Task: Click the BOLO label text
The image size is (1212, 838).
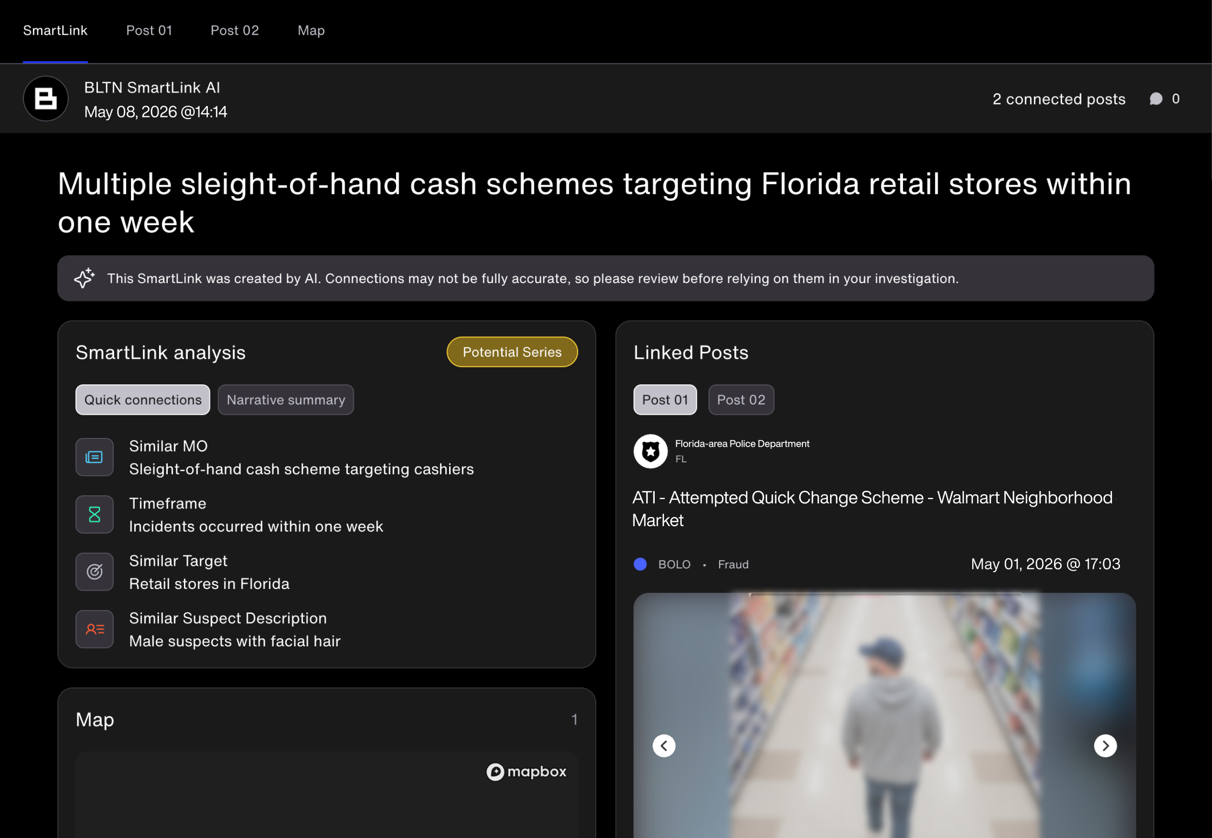Action: click(x=674, y=564)
